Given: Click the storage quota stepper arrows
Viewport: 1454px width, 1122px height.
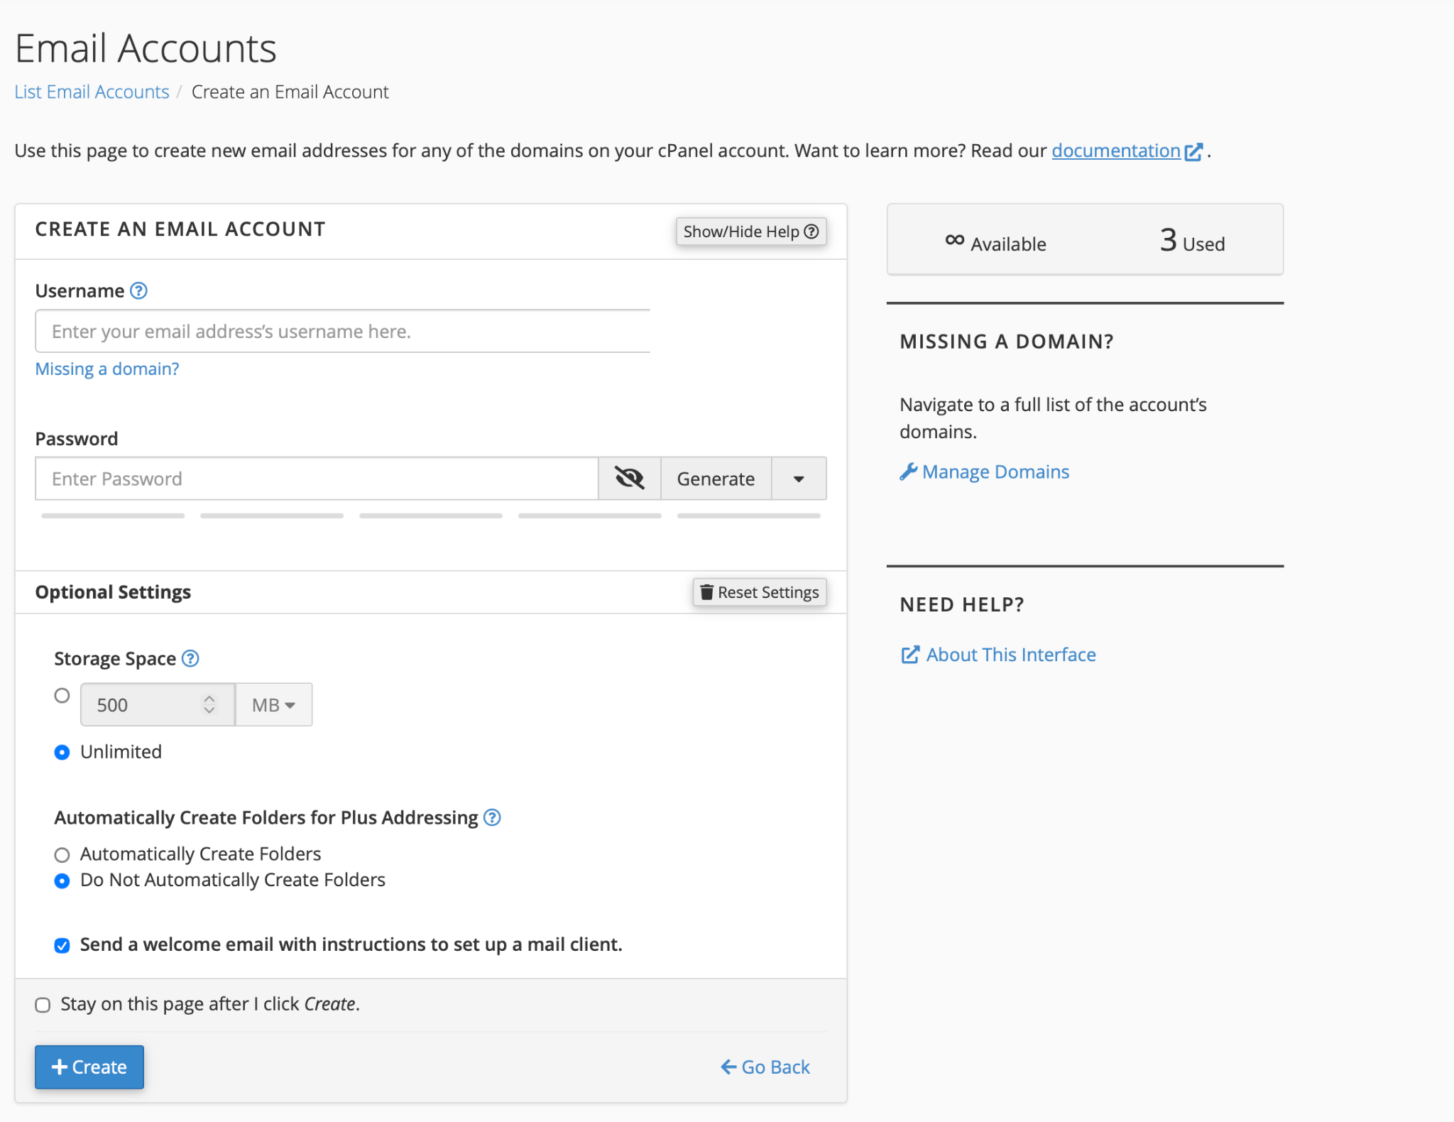Looking at the screenshot, I should pyautogui.click(x=209, y=704).
